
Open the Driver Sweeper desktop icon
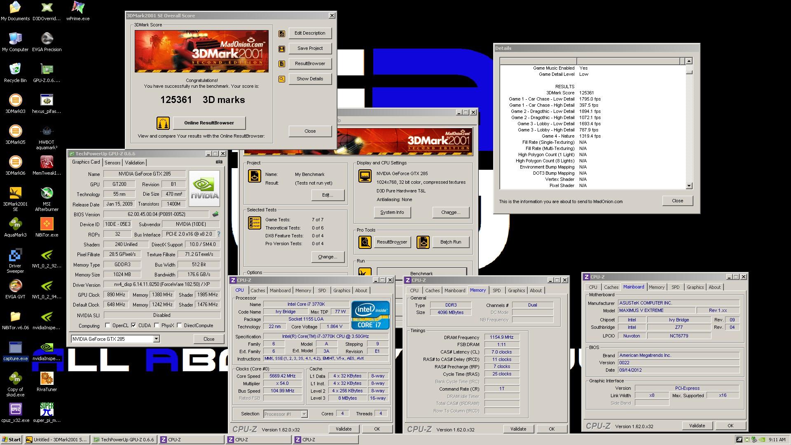(x=15, y=261)
